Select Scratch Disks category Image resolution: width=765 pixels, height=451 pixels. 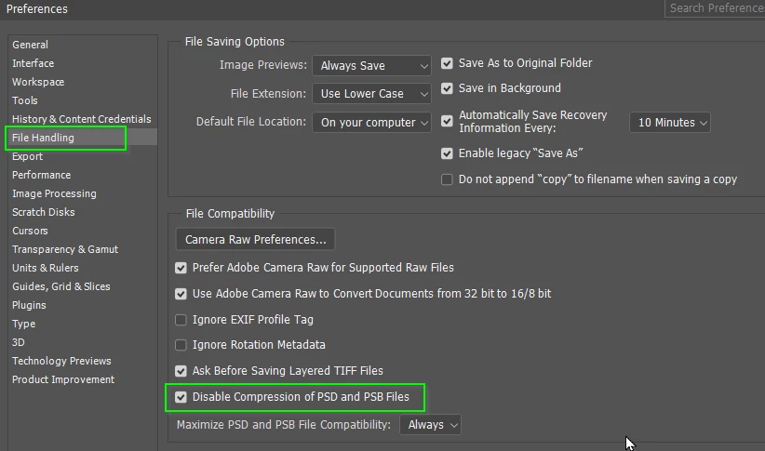tap(44, 212)
